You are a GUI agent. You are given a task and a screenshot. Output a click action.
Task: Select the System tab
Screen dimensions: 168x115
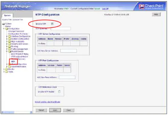pyautogui.click(x=8, y=16)
